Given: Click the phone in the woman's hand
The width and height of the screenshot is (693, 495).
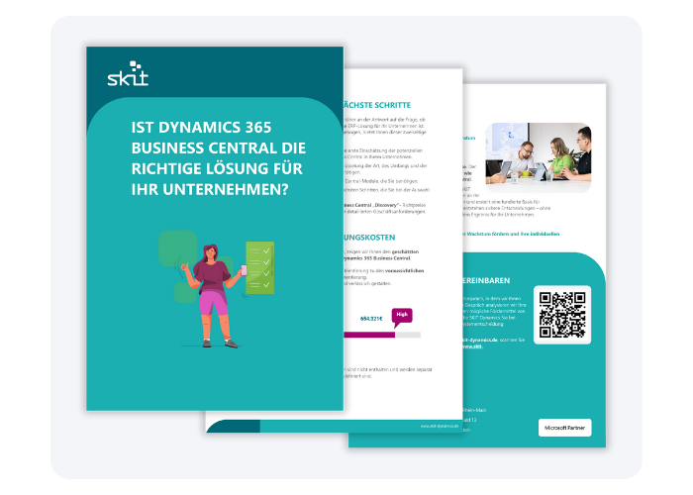Looking at the screenshot, I should click(244, 270).
